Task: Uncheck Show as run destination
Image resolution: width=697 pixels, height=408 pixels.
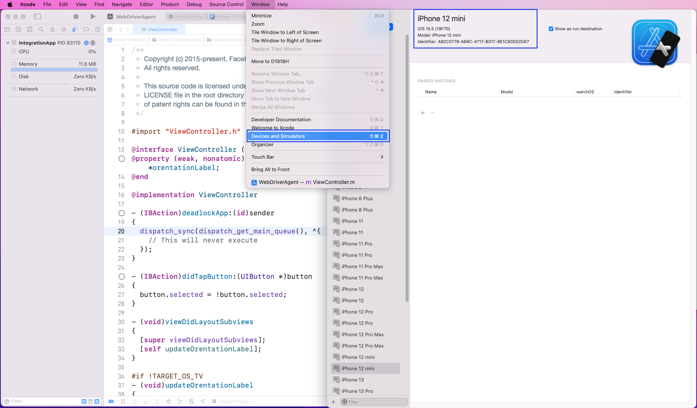Action: pyautogui.click(x=551, y=29)
